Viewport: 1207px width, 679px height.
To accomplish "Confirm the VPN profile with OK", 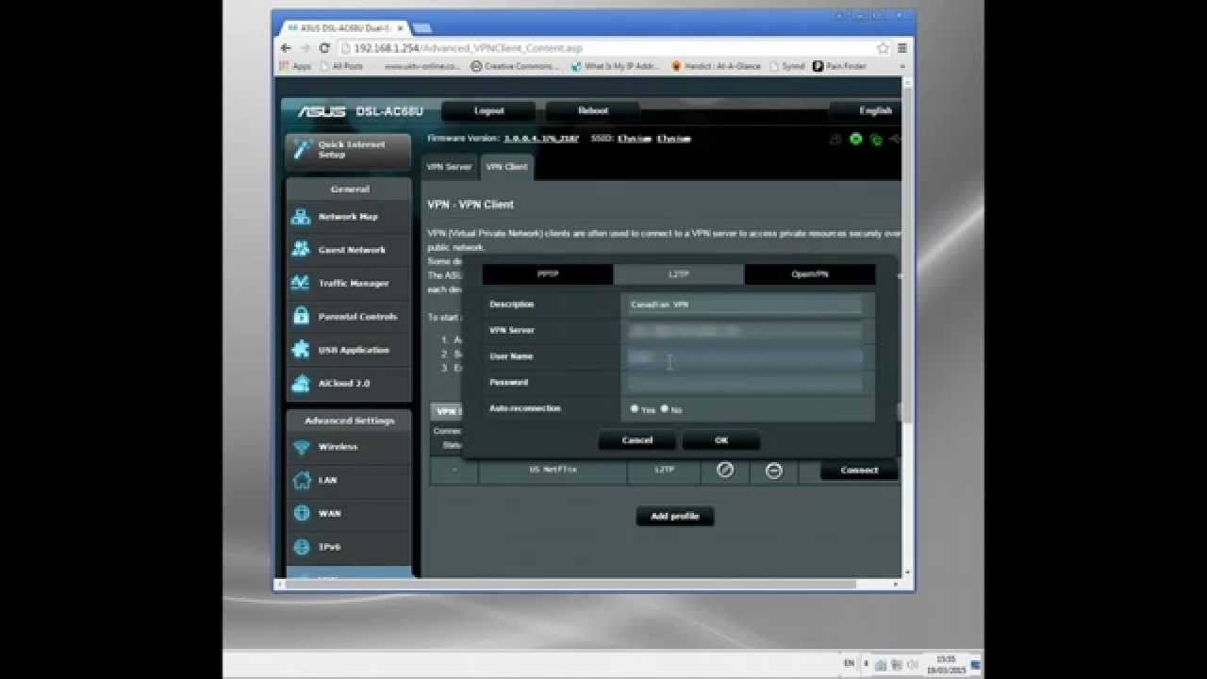I will [x=721, y=440].
